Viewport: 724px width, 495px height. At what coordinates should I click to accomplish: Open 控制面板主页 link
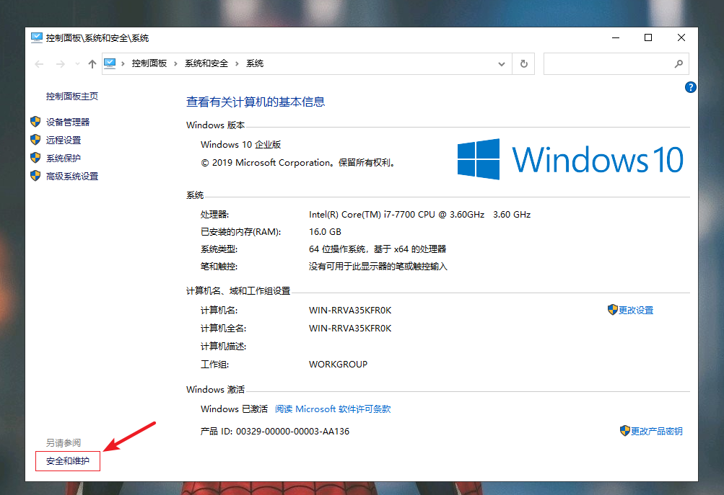pyautogui.click(x=72, y=97)
